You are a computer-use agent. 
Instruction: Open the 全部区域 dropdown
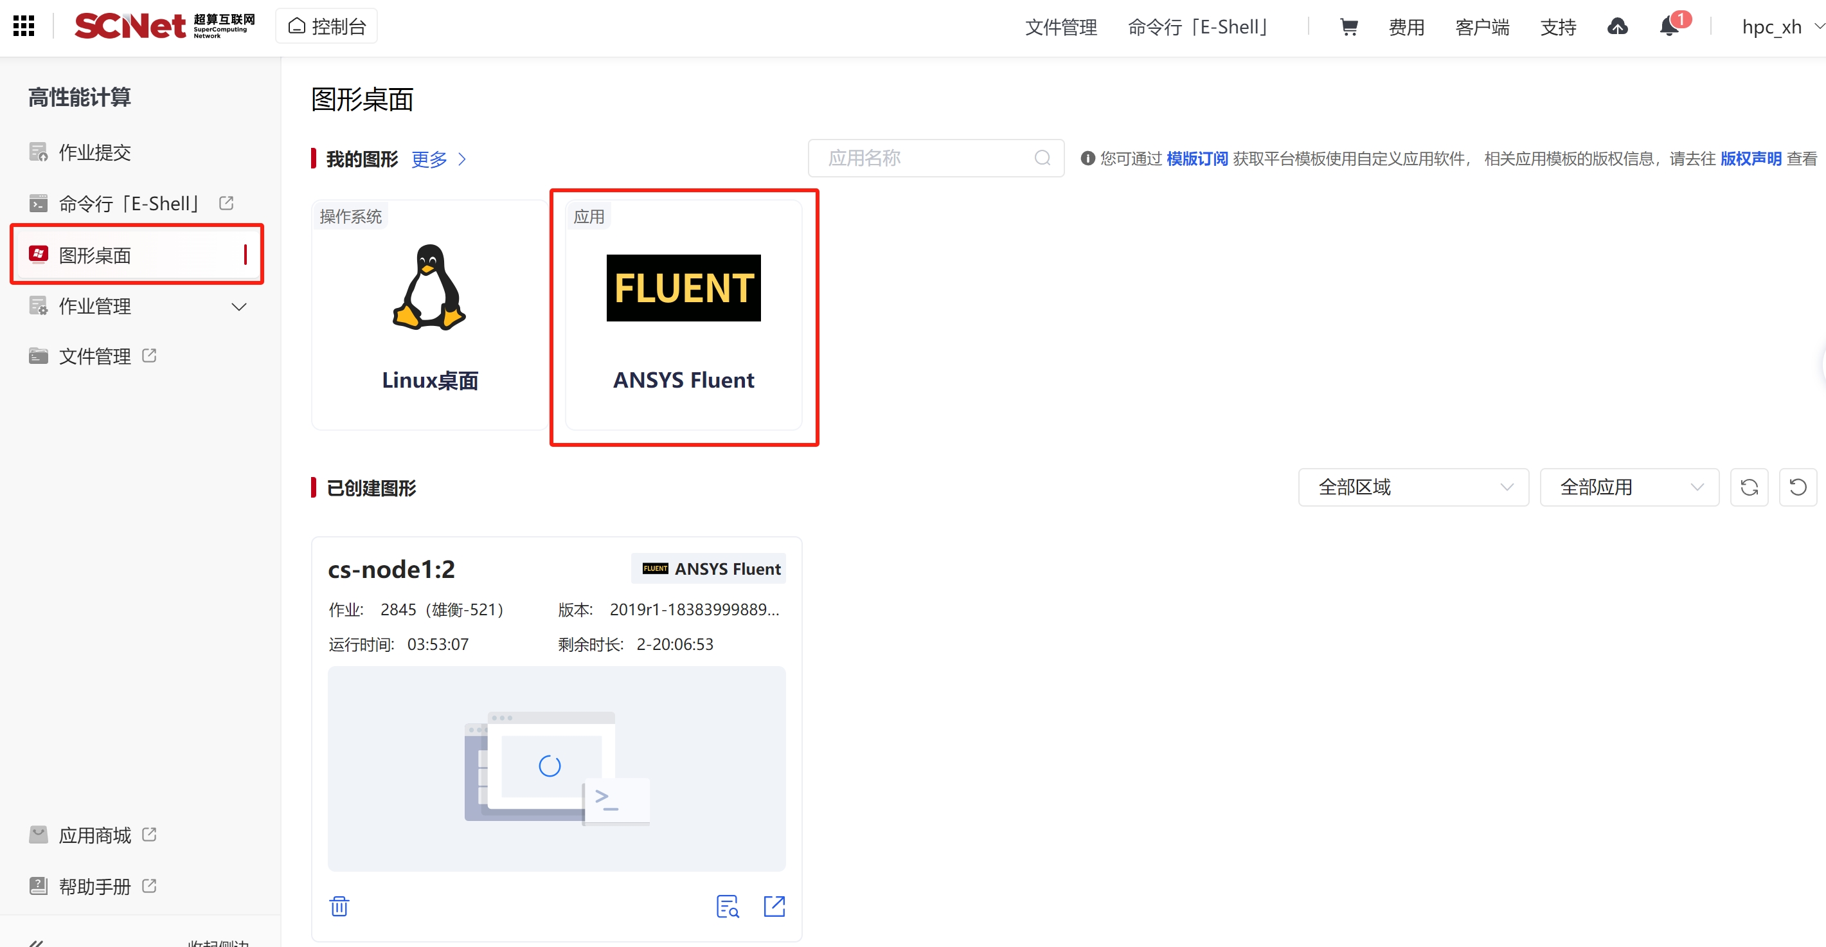click(1413, 487)
